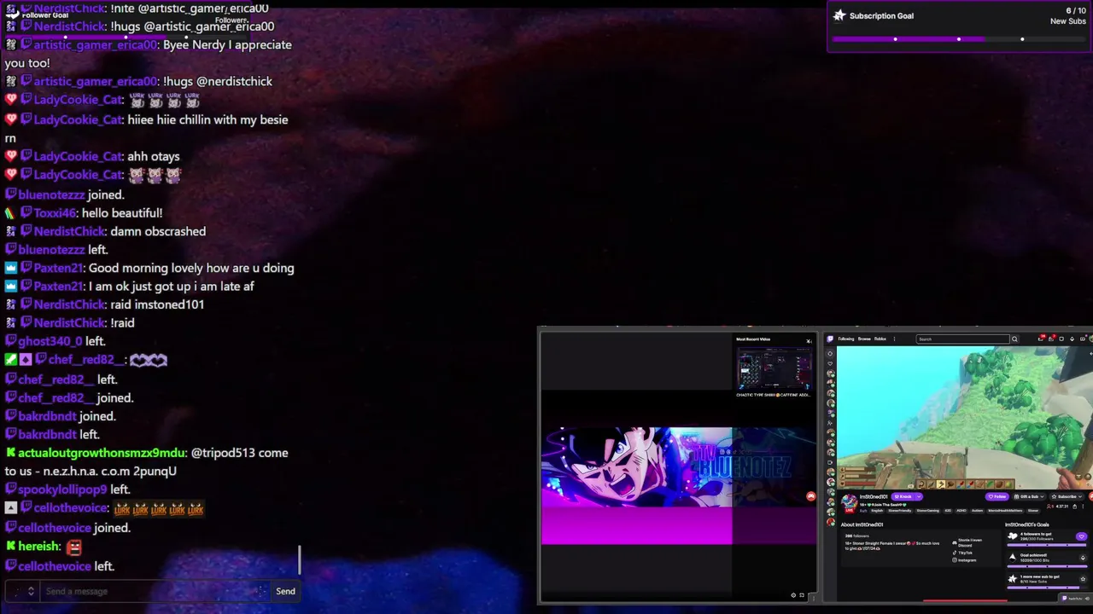Click the 'raid imstoned101' chat message
This screenshot has width=1093, height=614.
(157, 304)
